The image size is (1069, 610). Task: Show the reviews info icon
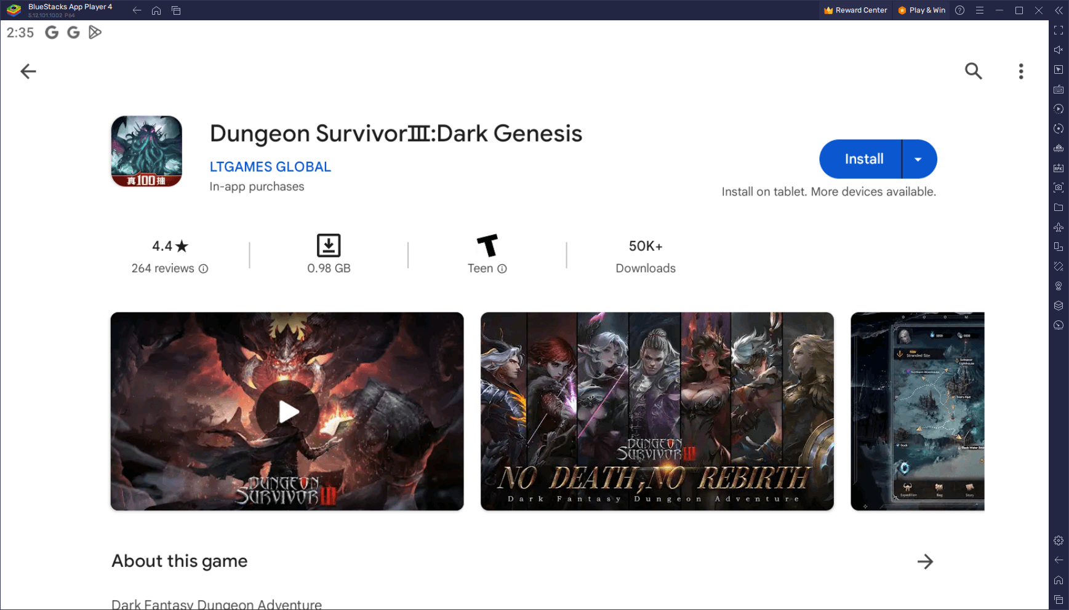pos(204,269)
